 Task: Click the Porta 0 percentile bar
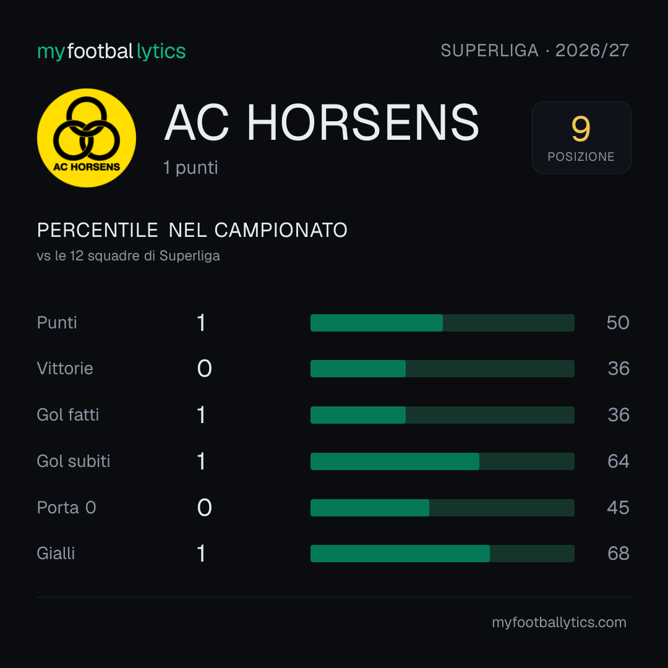442,508
